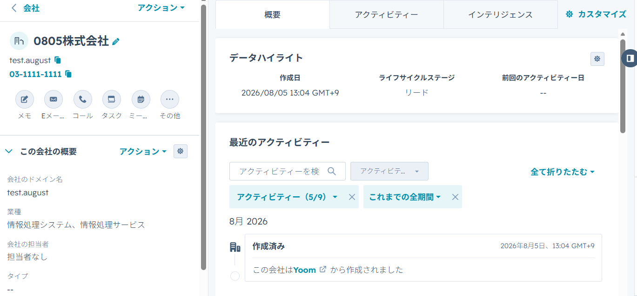Click the 作成済み activity title
Viewport: 637px width, 296px height.
(268, 246)
